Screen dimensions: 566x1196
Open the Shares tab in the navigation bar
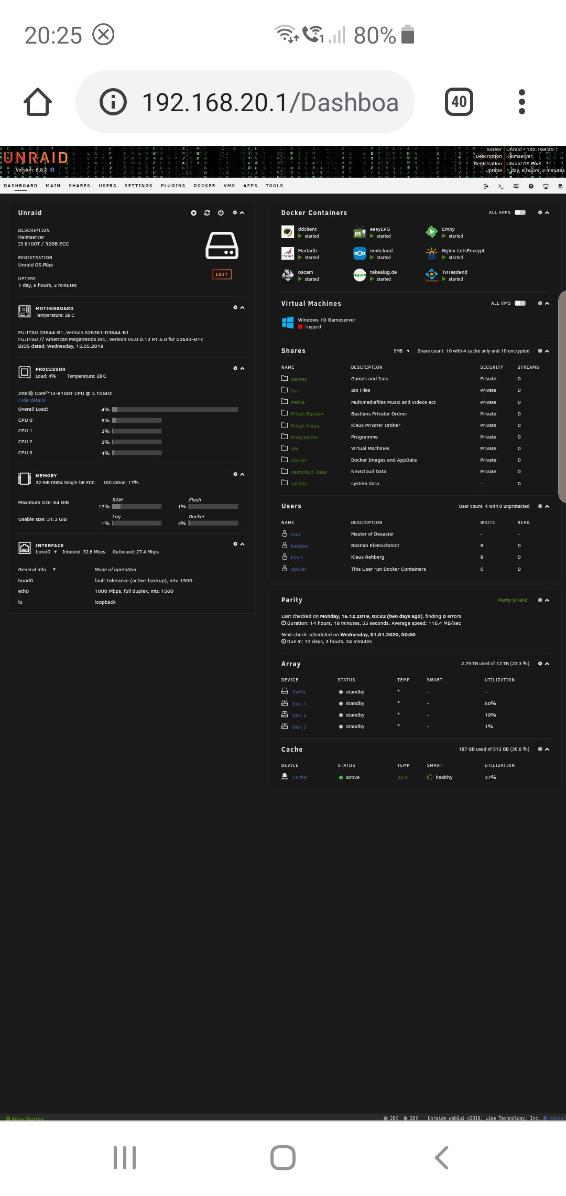click(x=80, y=186)
